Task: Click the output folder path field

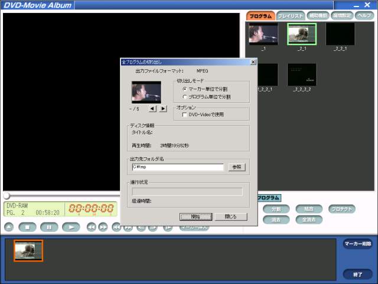Action: coord(178,167)
